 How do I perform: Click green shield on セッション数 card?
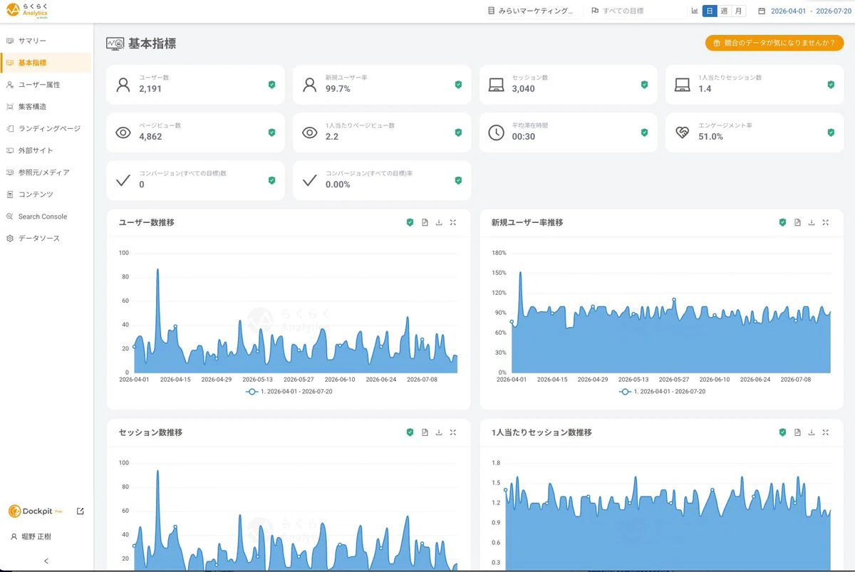(644, 84)
